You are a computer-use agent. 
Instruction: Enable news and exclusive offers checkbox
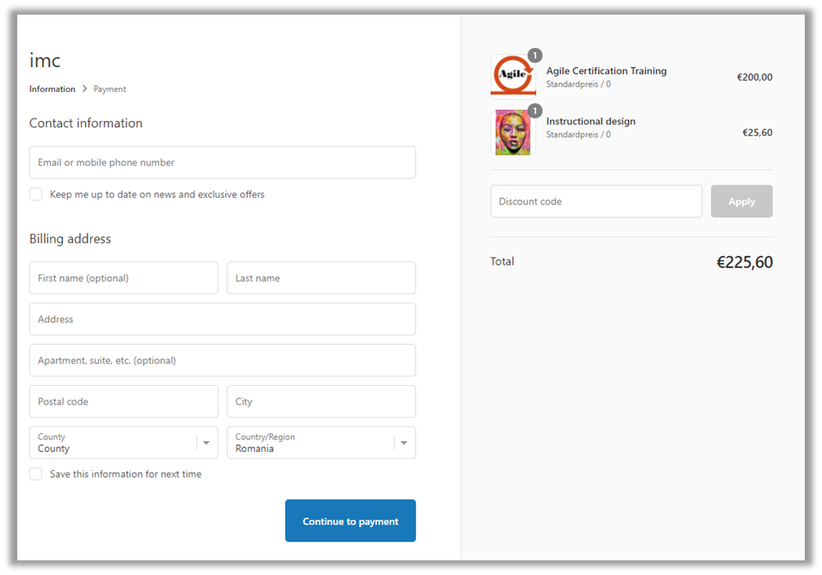point(36,194)
